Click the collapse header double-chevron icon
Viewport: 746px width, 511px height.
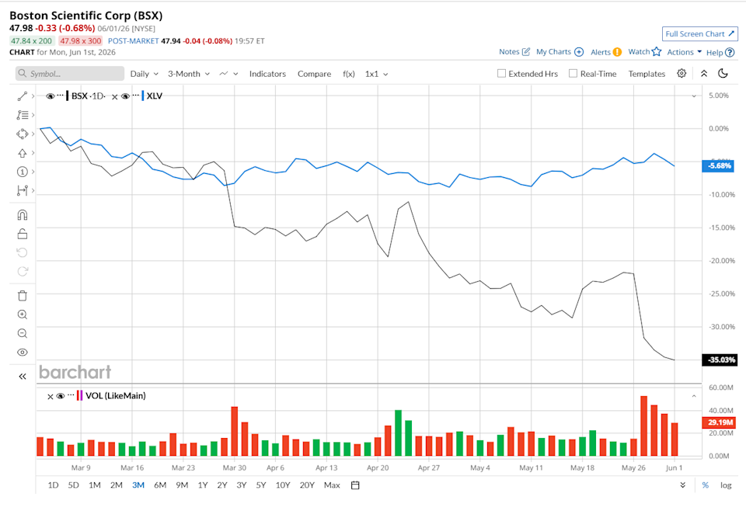pos(704,73)
